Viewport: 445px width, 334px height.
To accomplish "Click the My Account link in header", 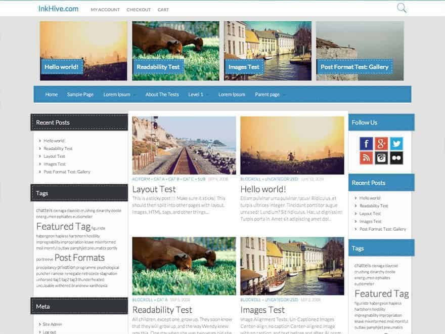I will coord(105,10).
